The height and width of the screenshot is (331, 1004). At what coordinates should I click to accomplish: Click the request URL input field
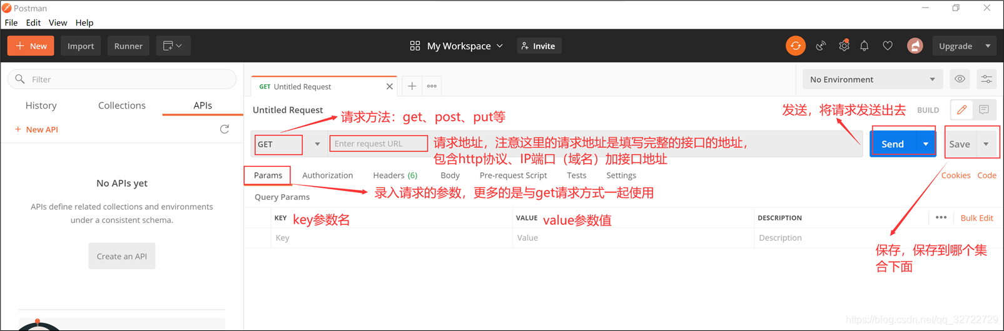[378, 144]
